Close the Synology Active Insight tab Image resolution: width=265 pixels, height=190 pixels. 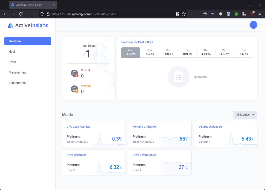[x=54, y=5]
